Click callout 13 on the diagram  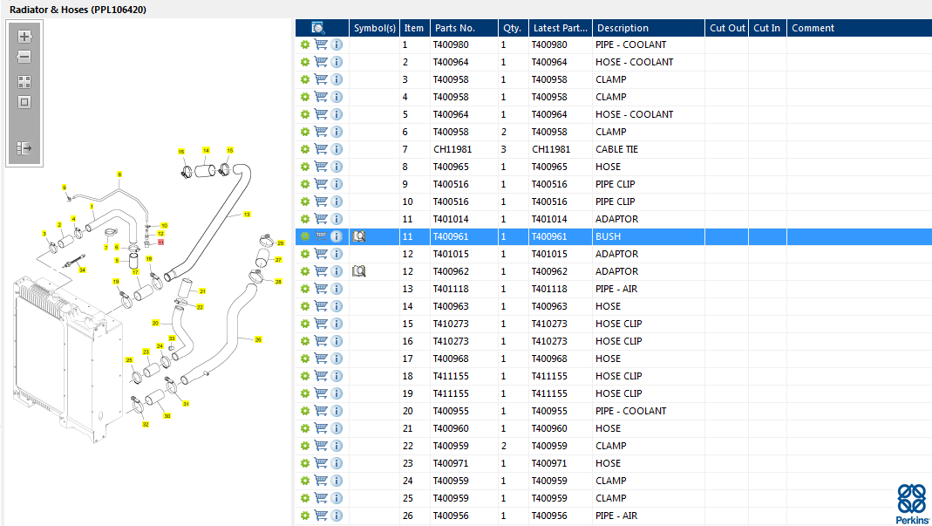(247, 214)
